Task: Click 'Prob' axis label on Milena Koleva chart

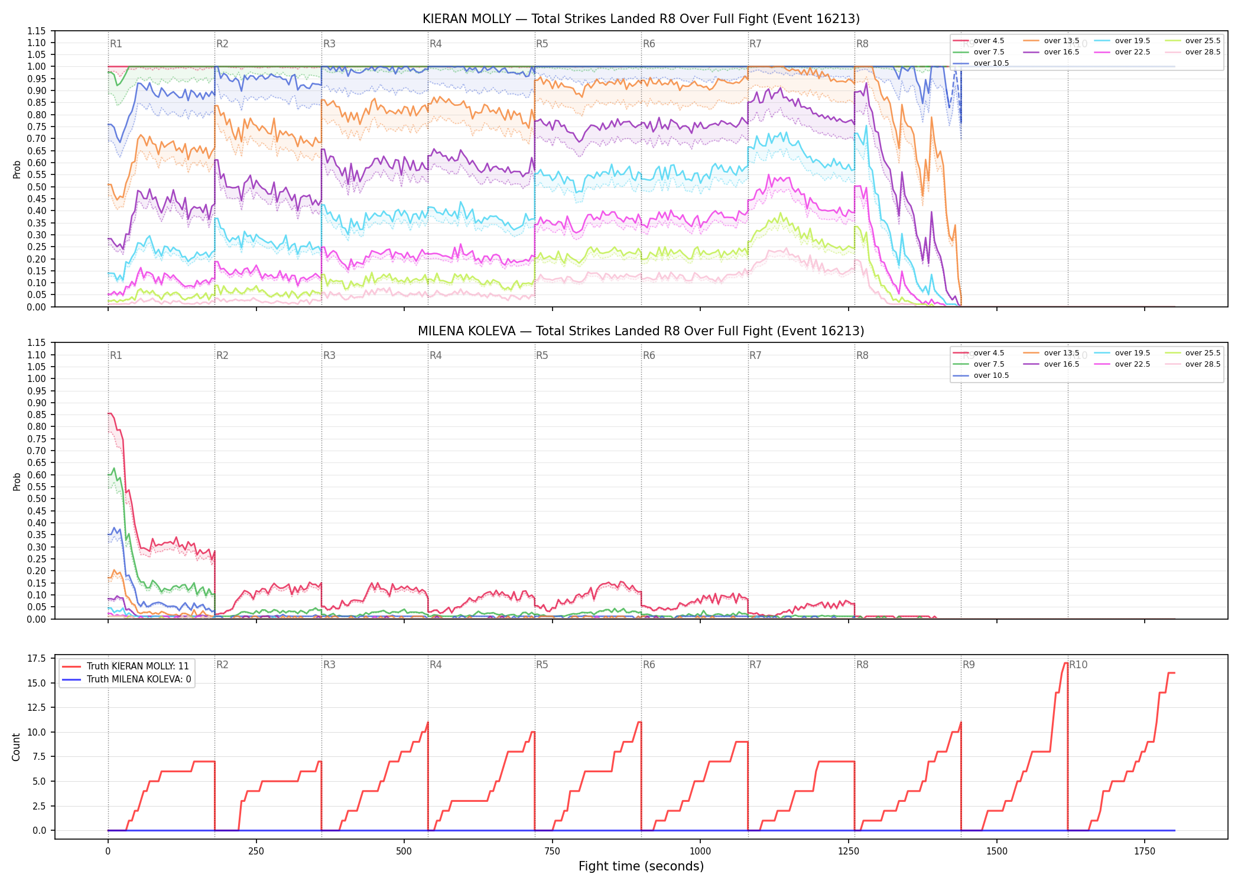Action: [17, 481]
